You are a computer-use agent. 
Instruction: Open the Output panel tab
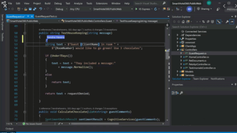pyautogui.click(x=9, y=129)
